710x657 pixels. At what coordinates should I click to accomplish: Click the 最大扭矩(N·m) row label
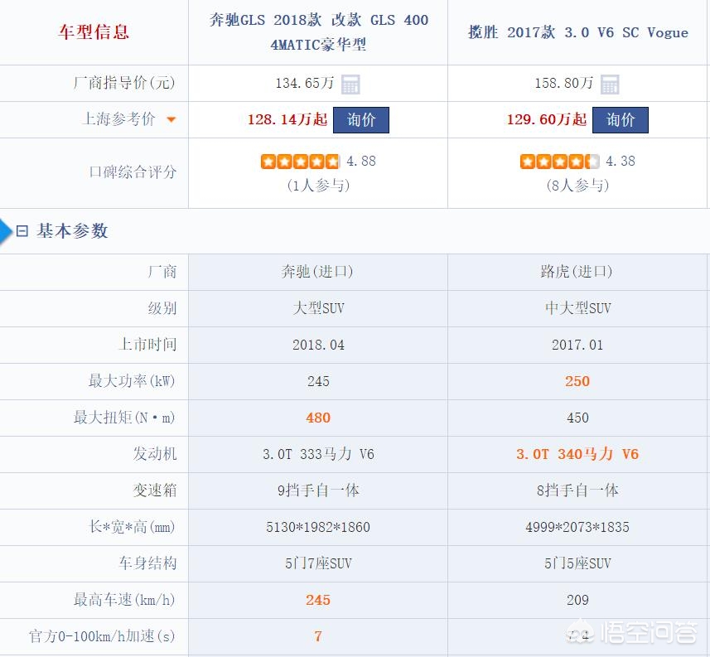(124, 418)
